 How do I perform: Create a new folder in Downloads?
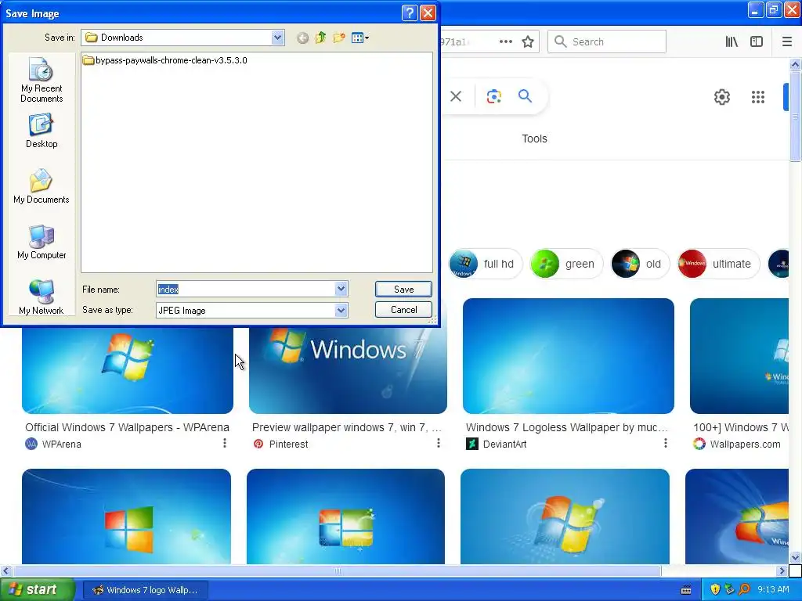[x=339, y=38]
